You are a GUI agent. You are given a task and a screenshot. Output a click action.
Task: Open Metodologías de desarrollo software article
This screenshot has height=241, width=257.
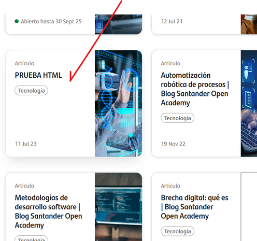pyautogui.click(x=48, y=211)
